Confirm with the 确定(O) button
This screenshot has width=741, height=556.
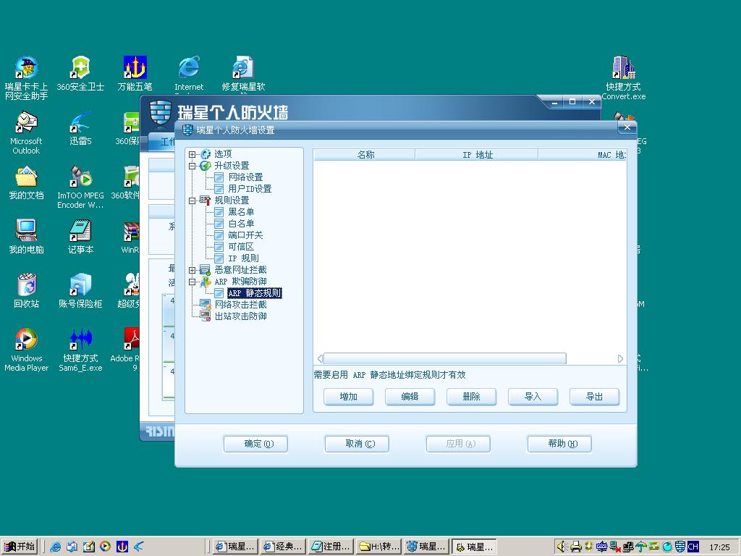click(x=255, y=444)
